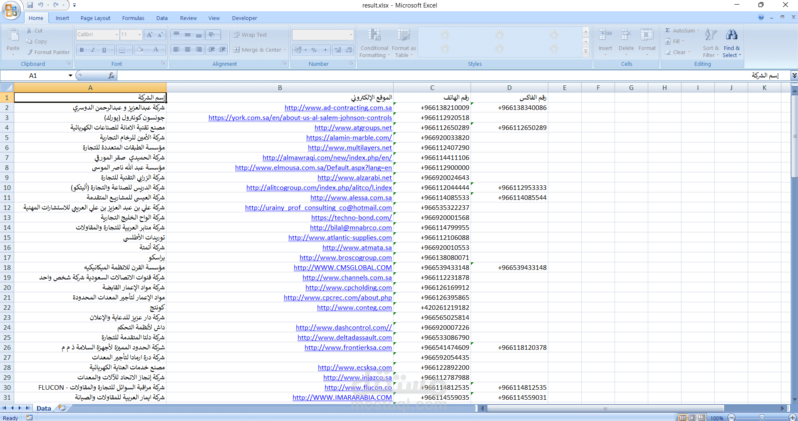Switch to Normal view in status bar
This screenshot has width=798, height=421.
point(683,417)
